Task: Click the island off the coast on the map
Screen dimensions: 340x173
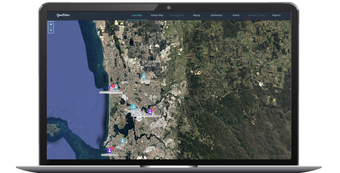Action: click(53, 129)
